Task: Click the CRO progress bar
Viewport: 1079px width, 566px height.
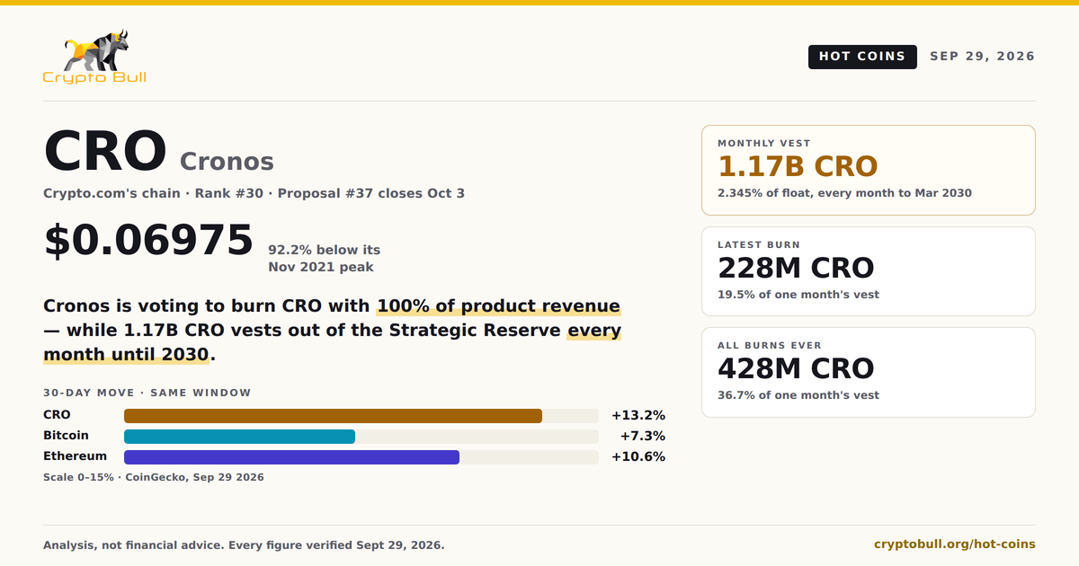Action: pyautogui.click(x=361, y=416)
